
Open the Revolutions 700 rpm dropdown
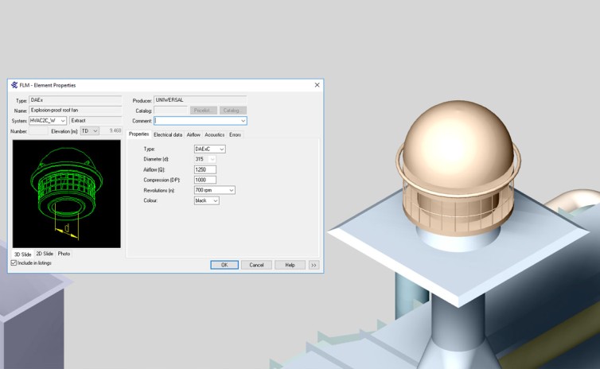(231, 191)
